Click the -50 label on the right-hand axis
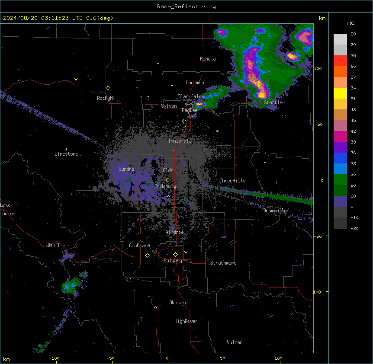 tap(318, 236)
